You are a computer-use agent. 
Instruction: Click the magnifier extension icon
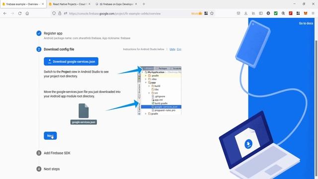click(283, 13)
